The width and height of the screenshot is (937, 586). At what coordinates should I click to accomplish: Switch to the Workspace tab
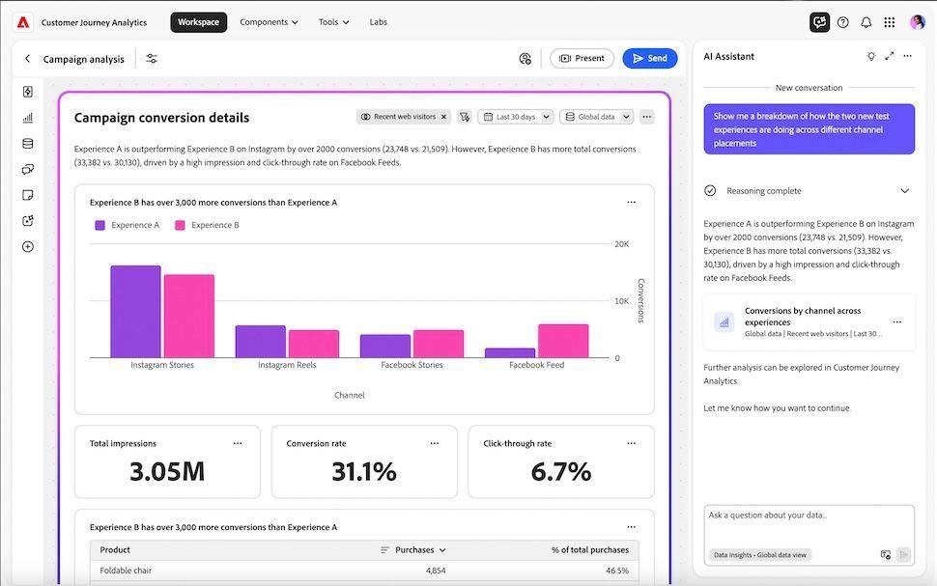(x=198, y=21)
